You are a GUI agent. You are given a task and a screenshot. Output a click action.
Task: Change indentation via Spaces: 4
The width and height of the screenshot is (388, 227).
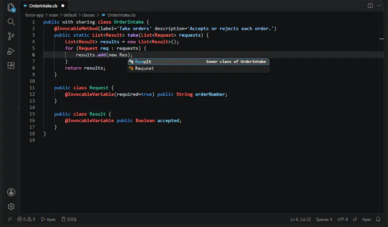pyautogui.click(x=324, y=219)
